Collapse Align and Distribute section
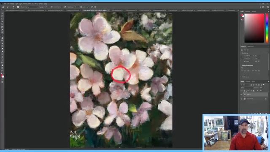Screen dimensions: 270x152 (241, 66)
